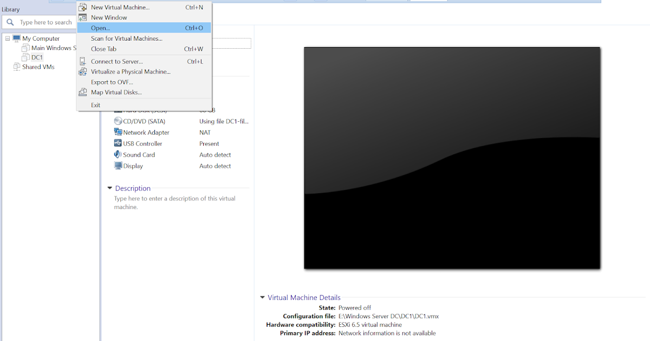Click the USB Controller device icon
This screenshot has width=650, height=341.
[x=118, y=143]
